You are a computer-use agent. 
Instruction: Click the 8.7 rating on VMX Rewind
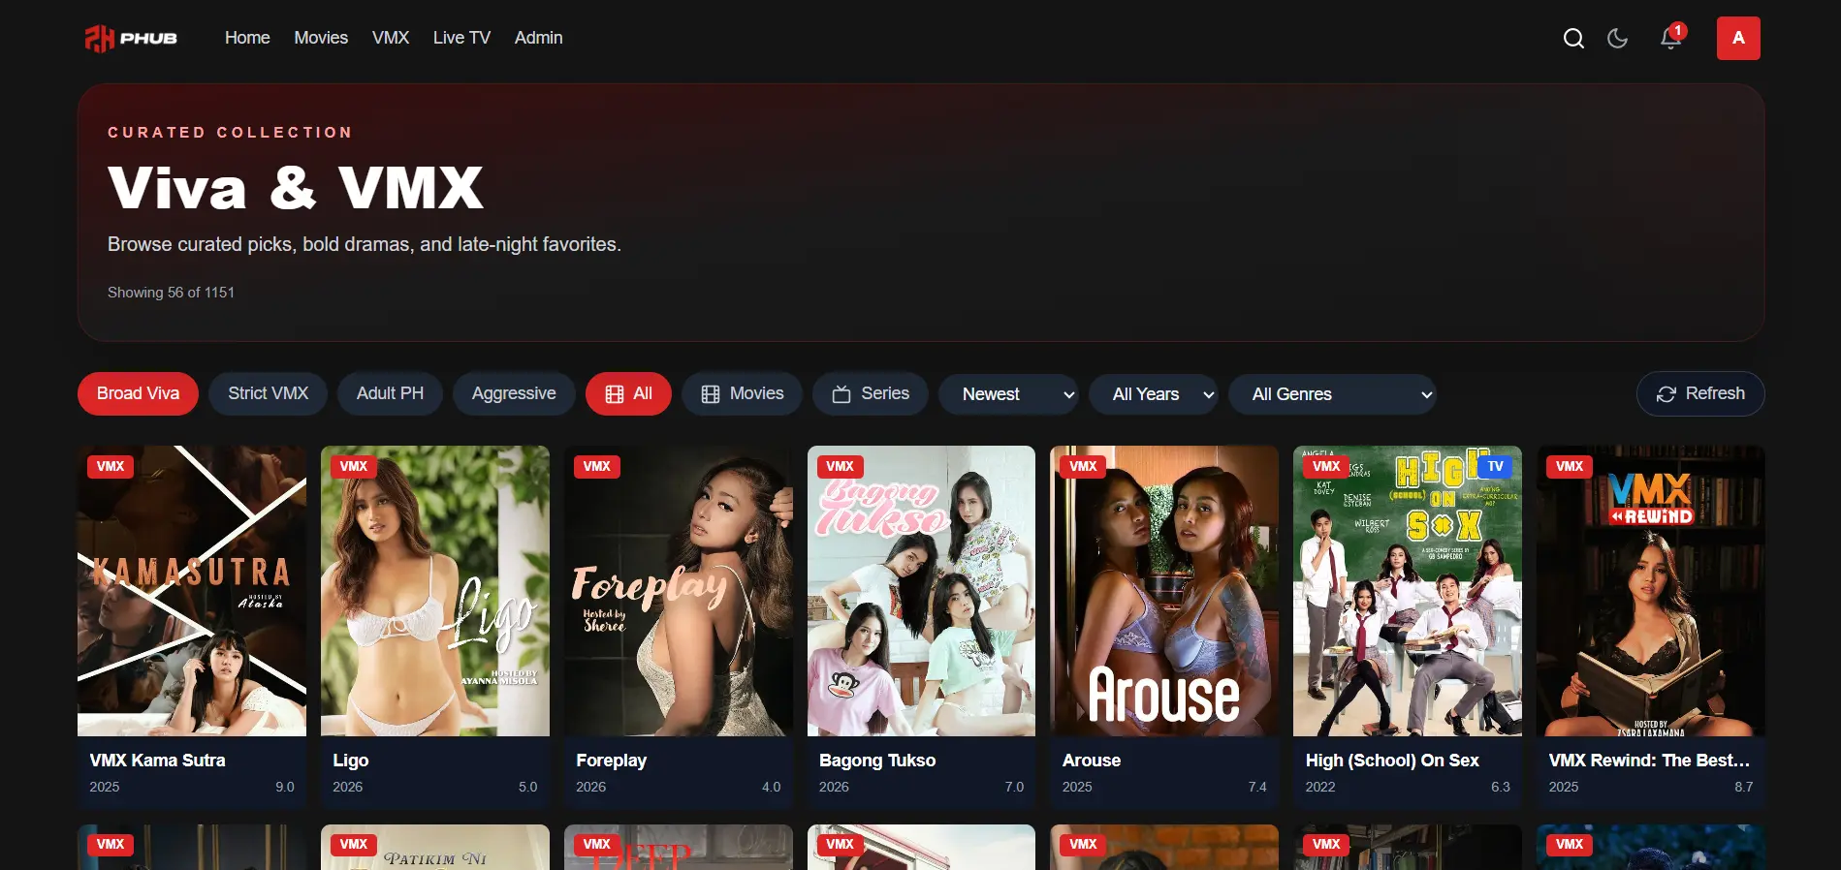coord(1744,787)
